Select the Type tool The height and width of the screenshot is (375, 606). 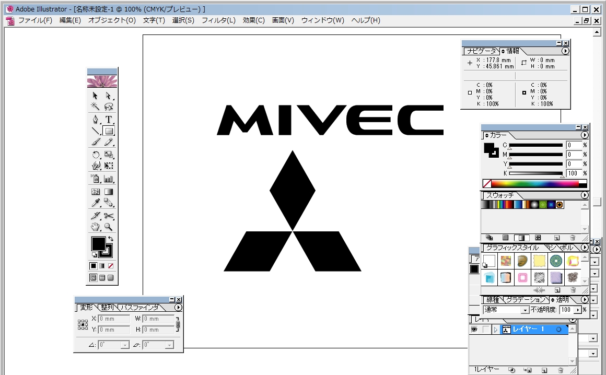point(109,120)
